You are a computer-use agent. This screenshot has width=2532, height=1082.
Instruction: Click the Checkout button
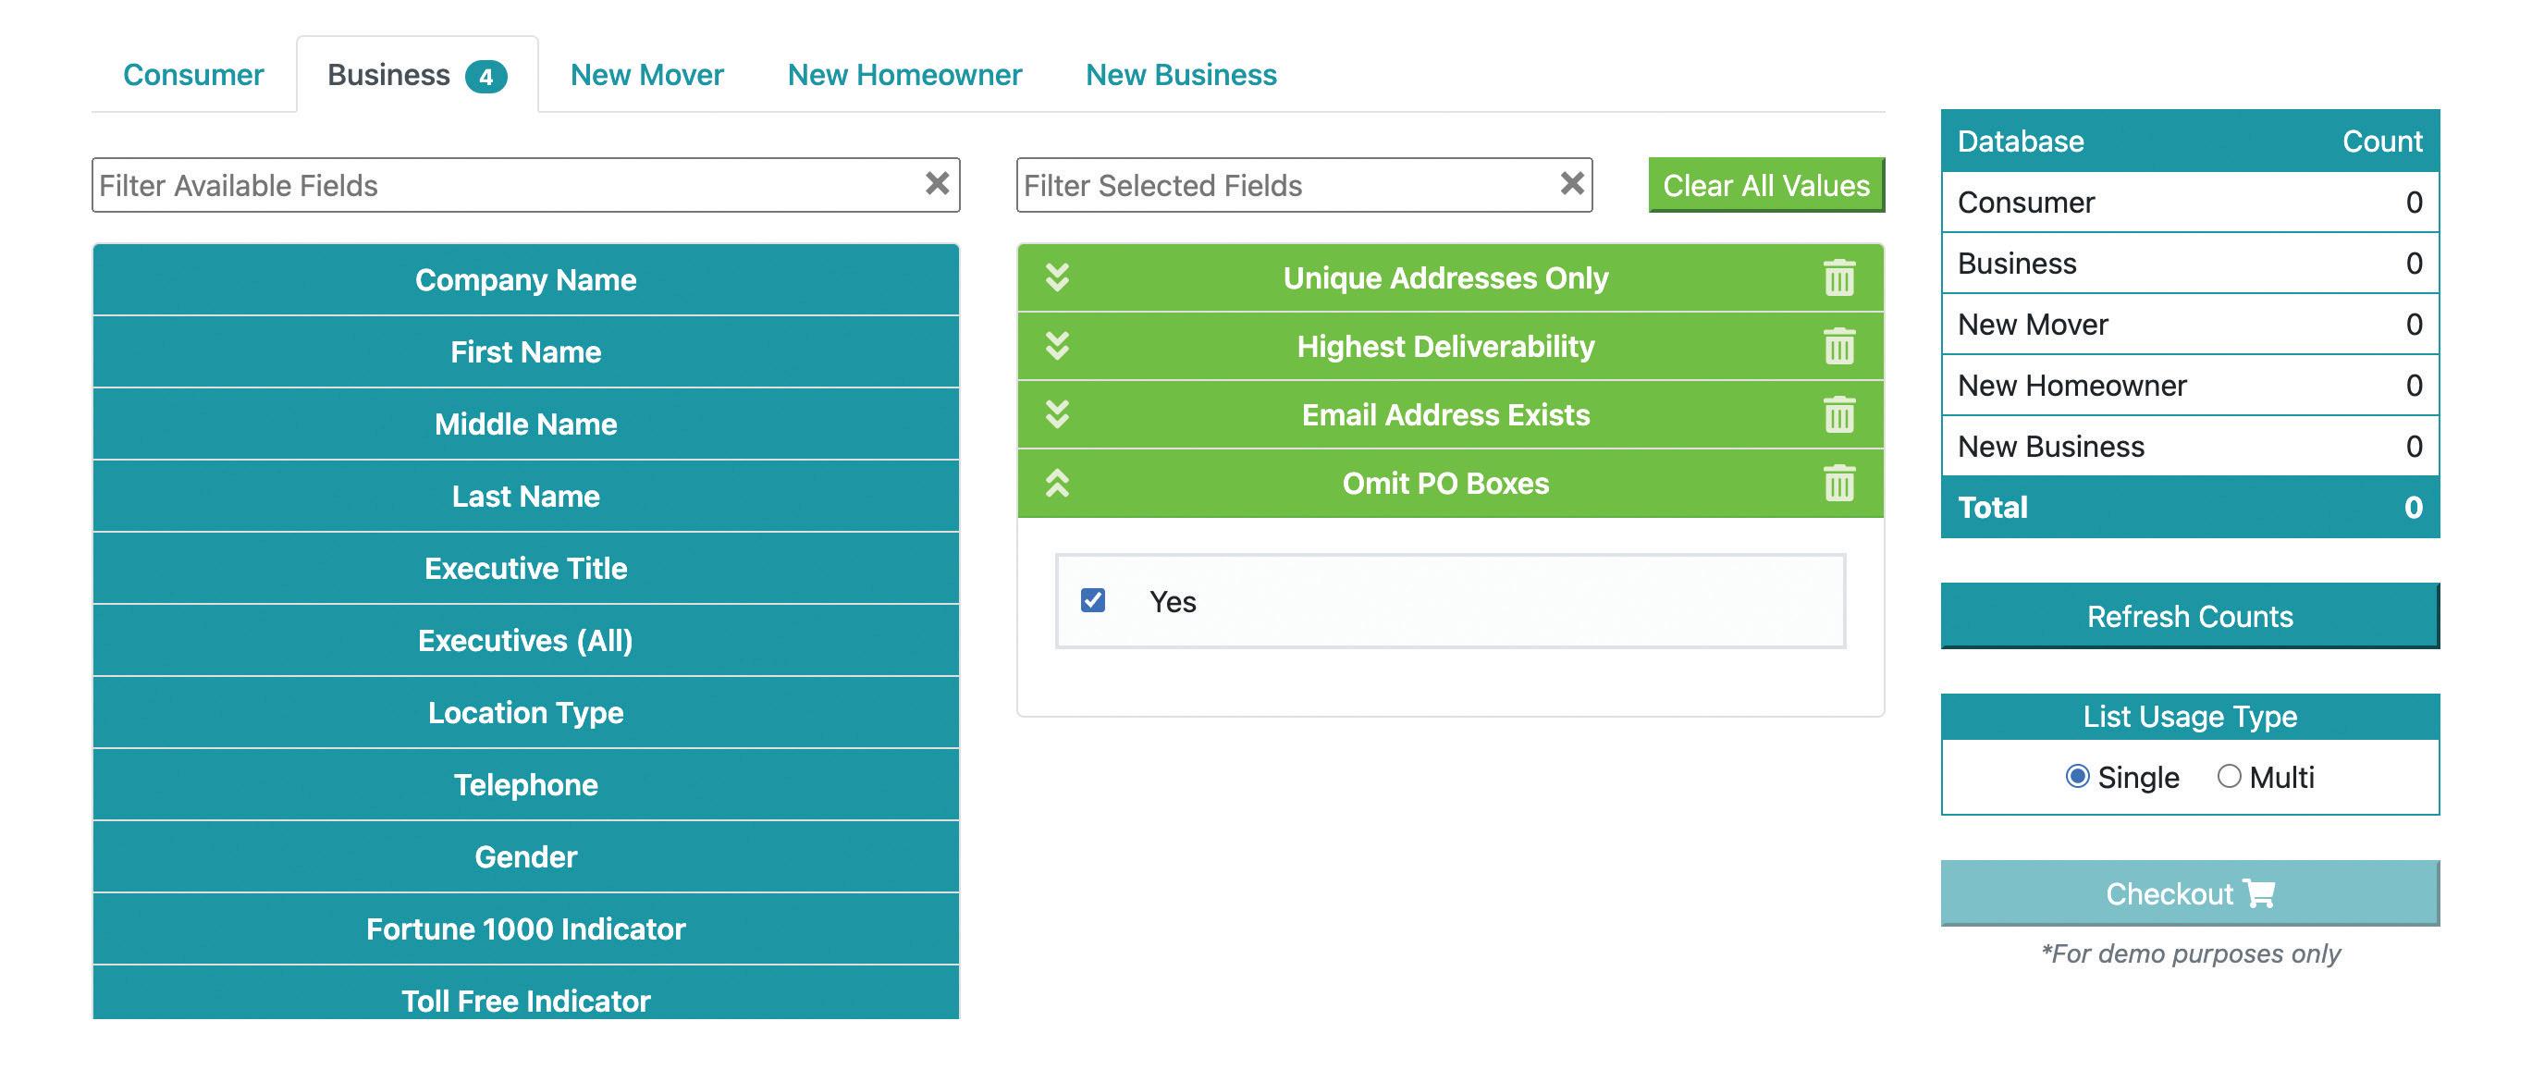coord(2190,893)
